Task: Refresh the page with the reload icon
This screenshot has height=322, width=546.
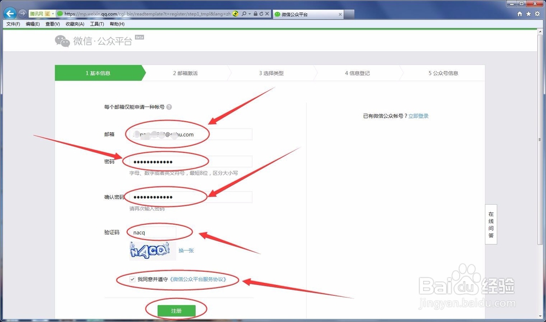Action: click(x=261, y=14)
